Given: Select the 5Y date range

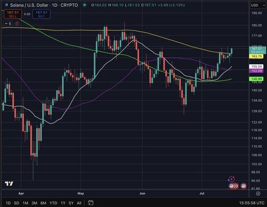Looking at the screenshot, I should pyautogui.click(x=71, y=203).
